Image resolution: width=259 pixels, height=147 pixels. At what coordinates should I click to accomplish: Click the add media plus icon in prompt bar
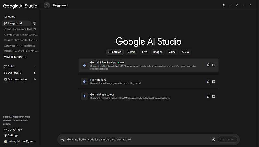214,140
